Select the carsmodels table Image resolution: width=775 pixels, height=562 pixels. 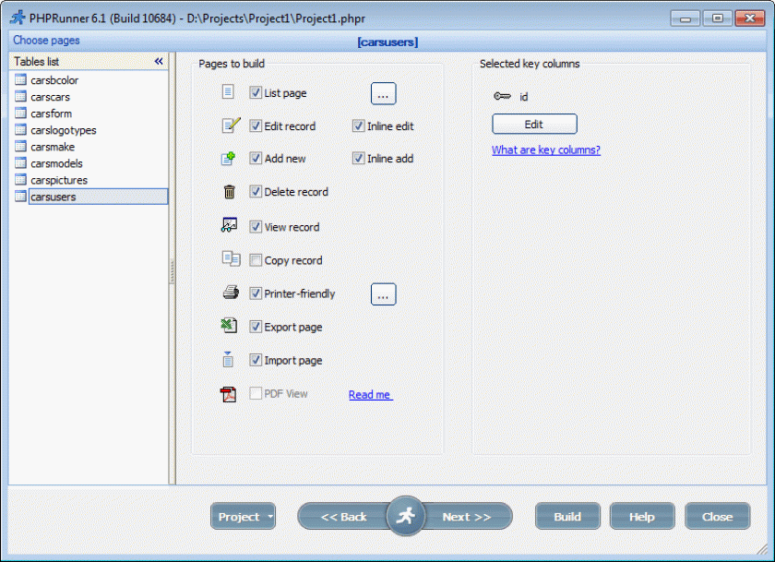pyautogui.click(x=56, y=163)
